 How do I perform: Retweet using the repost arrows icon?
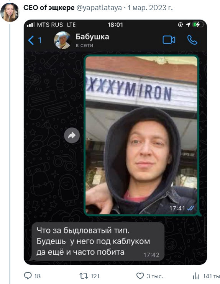pos(84,276)
